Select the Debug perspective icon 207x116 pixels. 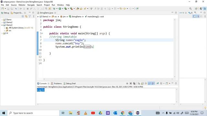pos(205,9)
